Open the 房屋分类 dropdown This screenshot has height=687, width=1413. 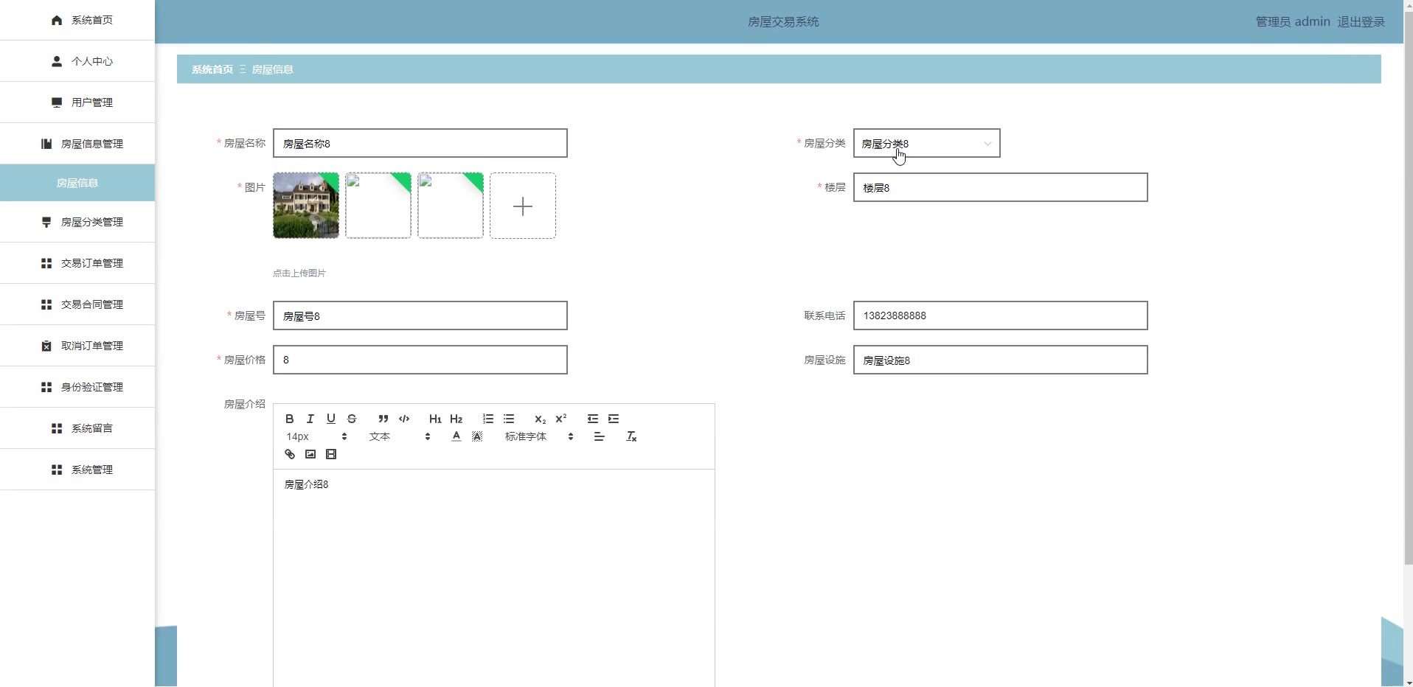click(x=926, y=143)
